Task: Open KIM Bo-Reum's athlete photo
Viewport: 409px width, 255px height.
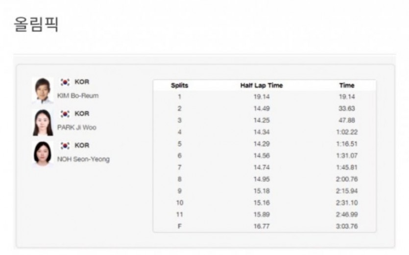Action: (43, 91)
